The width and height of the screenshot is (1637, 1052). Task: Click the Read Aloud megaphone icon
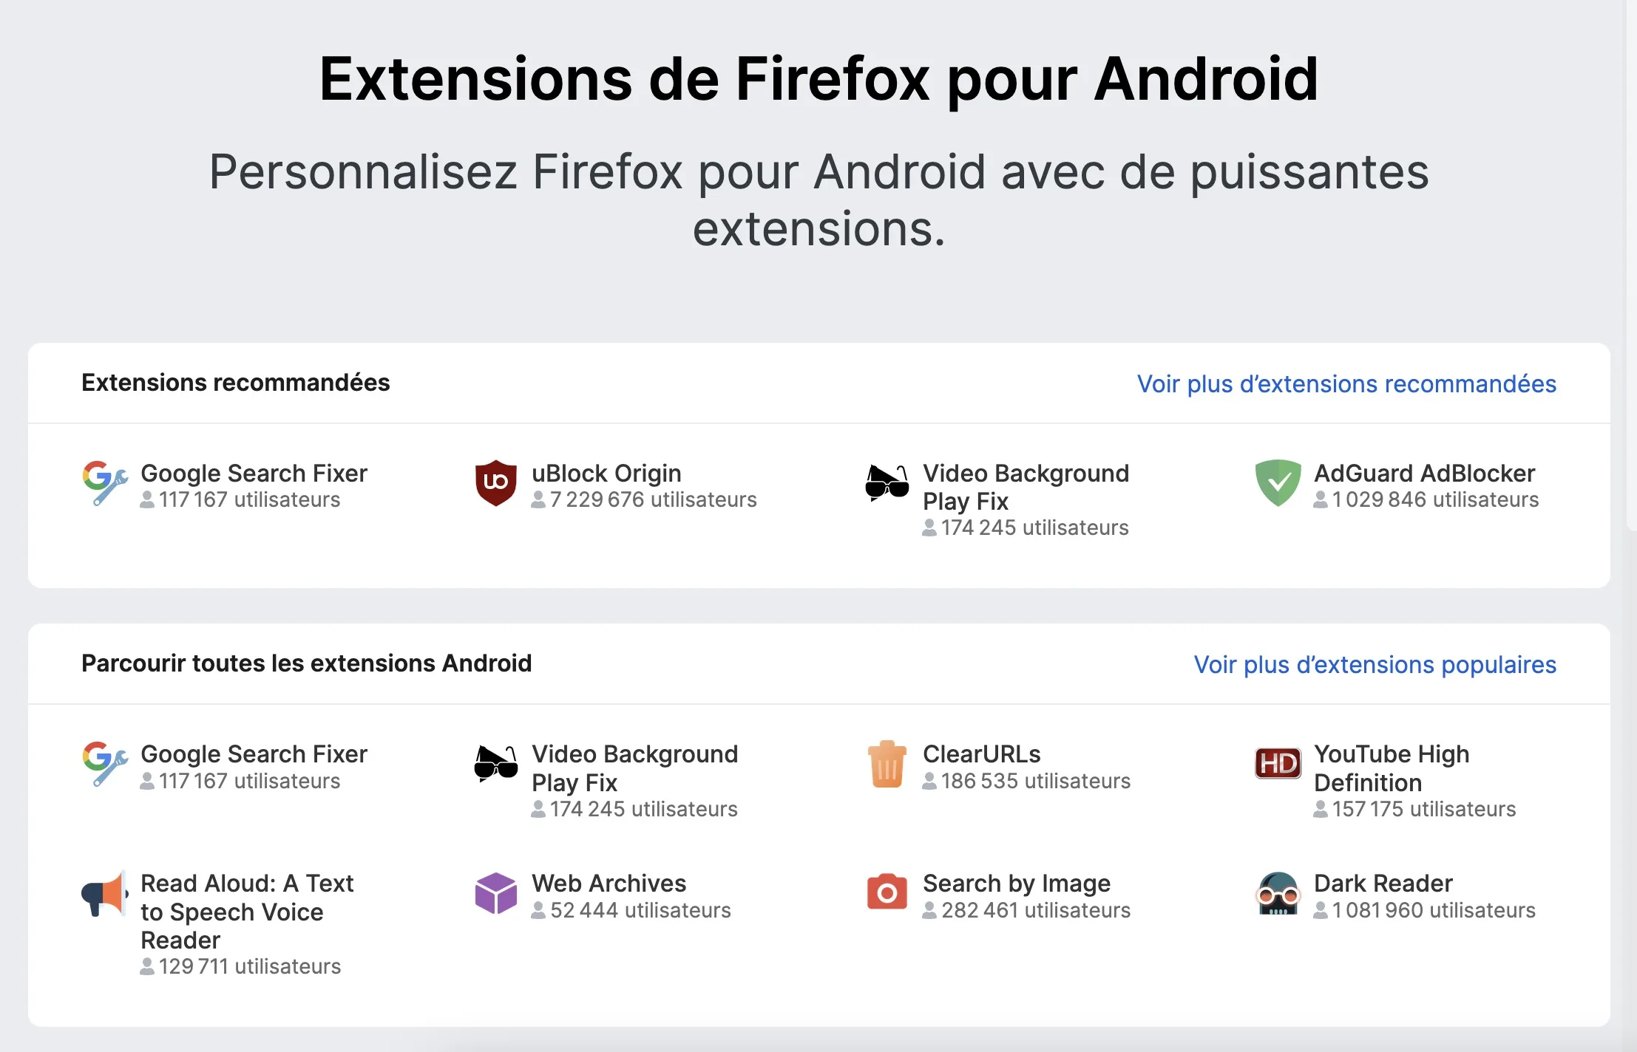(104, 893)
